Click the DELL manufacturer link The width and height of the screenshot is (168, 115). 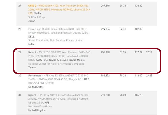coord(32,36)
